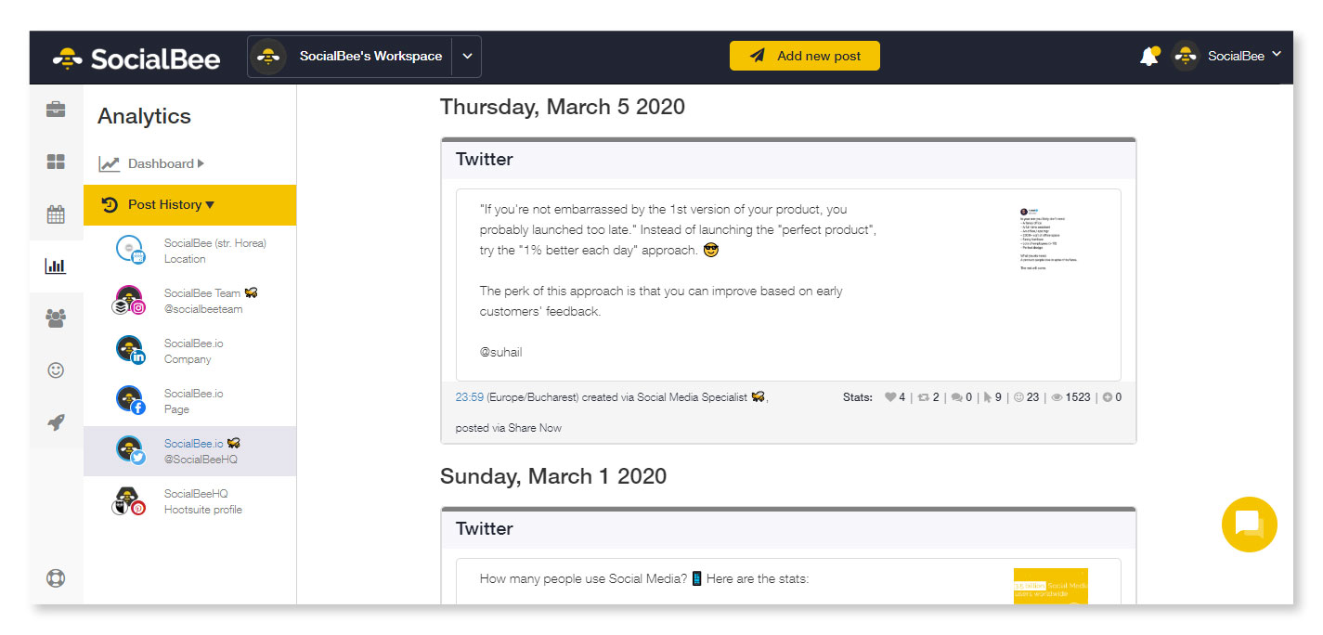Viewport: 1323px width, 635px height.
Task: Open the briefcase icon in the sidebar
Action: (56, 110)
